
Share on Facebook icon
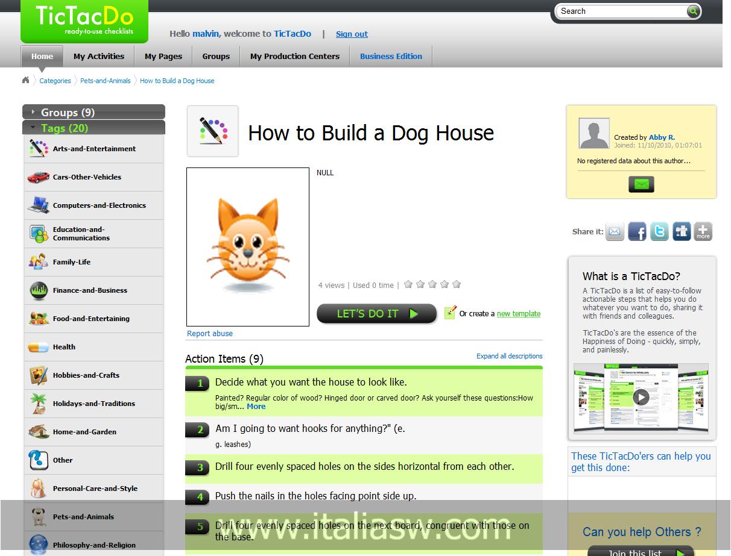click(x=637, y=231)
